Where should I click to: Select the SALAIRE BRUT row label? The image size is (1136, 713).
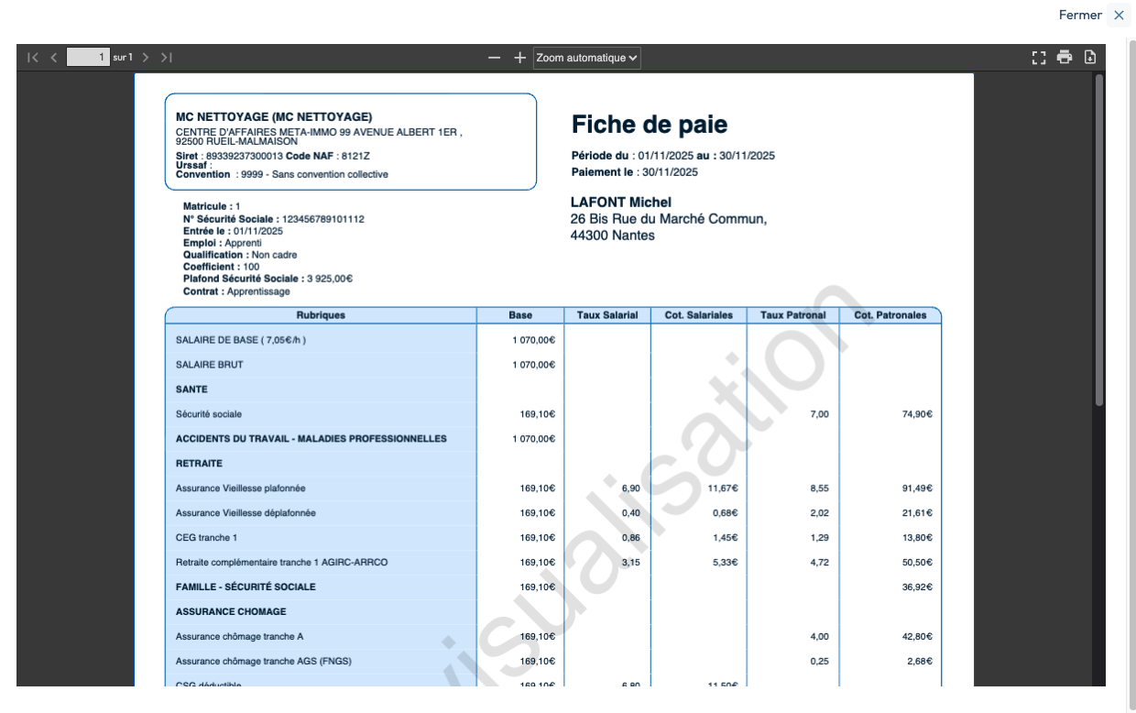(x=210, y=365)
